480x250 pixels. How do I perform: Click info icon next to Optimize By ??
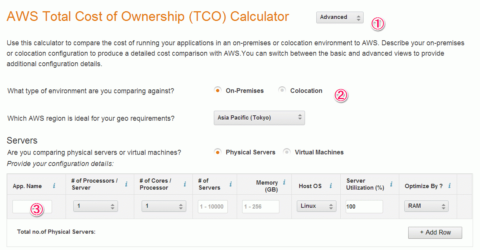point(449,186)
